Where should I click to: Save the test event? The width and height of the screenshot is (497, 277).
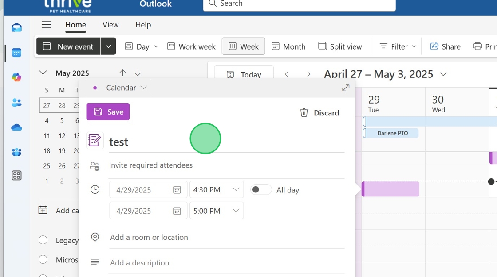(x=108, y=112)
